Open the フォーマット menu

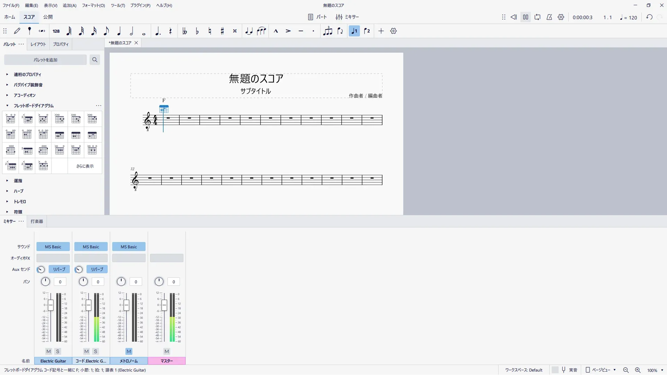(x=93, y=6)
